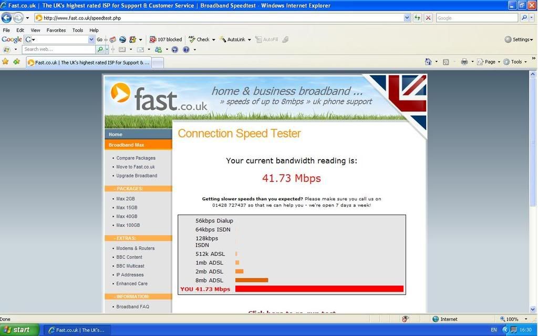
Task: Open Favorites Center star icon
Action: (5, 61)
